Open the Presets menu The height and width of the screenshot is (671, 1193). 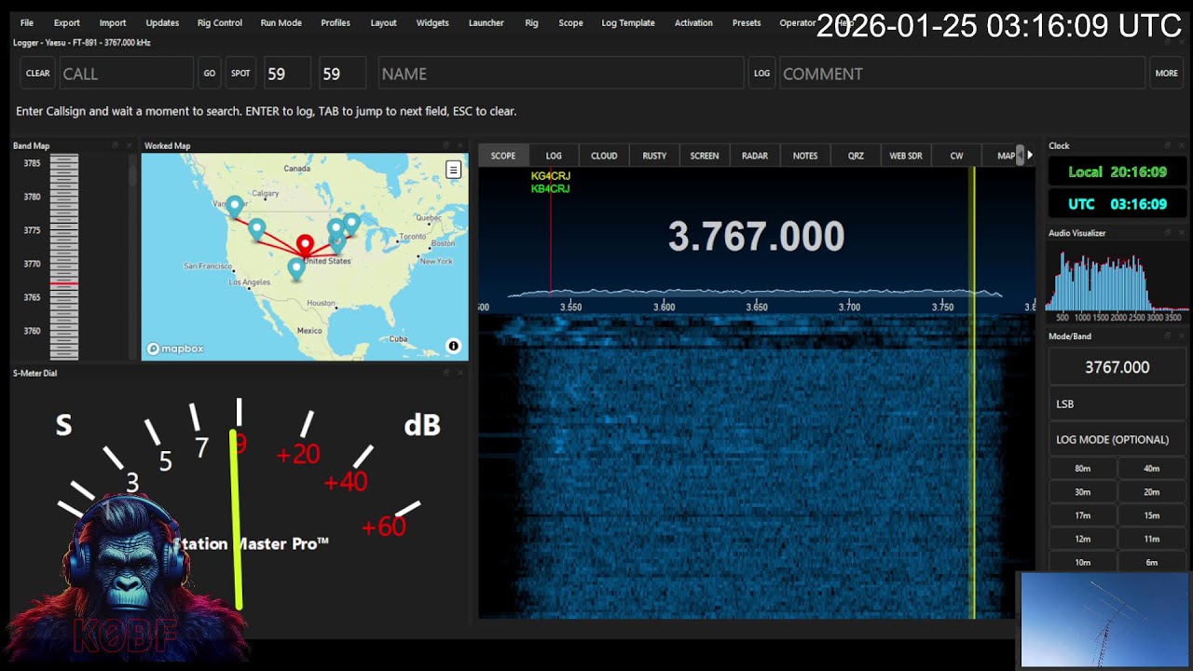[x=747, y=23]
